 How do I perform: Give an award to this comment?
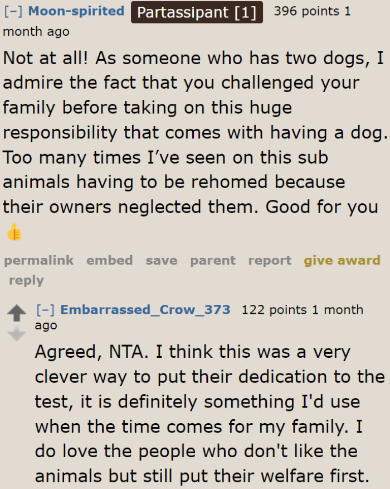342,260
